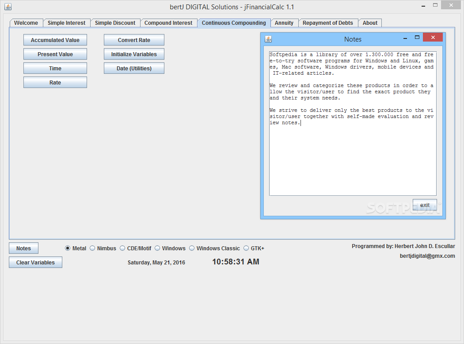The image size is (464, 344).
Task: Click the Time button
Action: pos(55,69)
